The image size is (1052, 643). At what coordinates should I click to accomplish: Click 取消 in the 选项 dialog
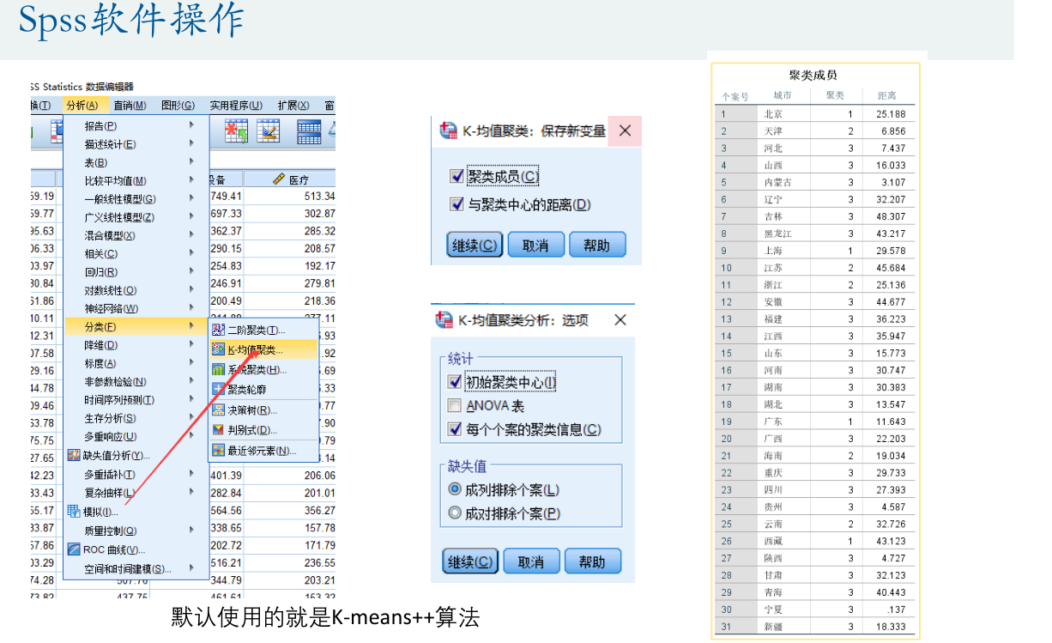point(531,561)
